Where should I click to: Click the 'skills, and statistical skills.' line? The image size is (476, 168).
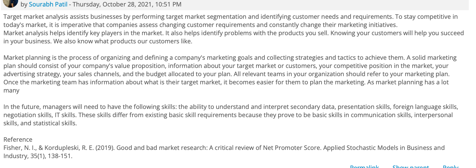coord(40,123)
